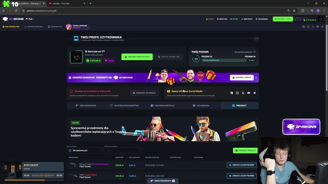Open Discord icon in the sub-header
Viewport: 328px width, 184px height.
(x=317, y=27)
